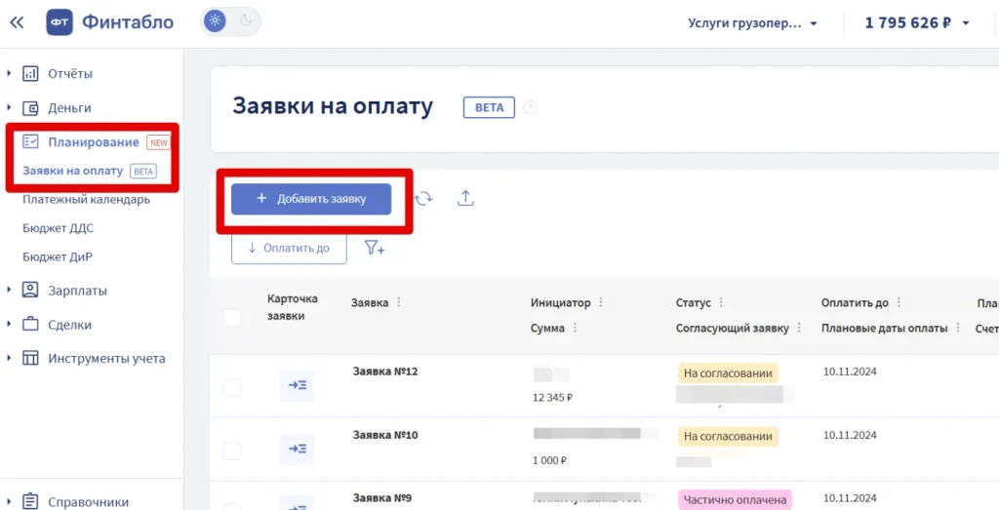Screen dimensions: 999x510
Task: Click the Карточка заявки column header
Action: (x=293, y=307)
